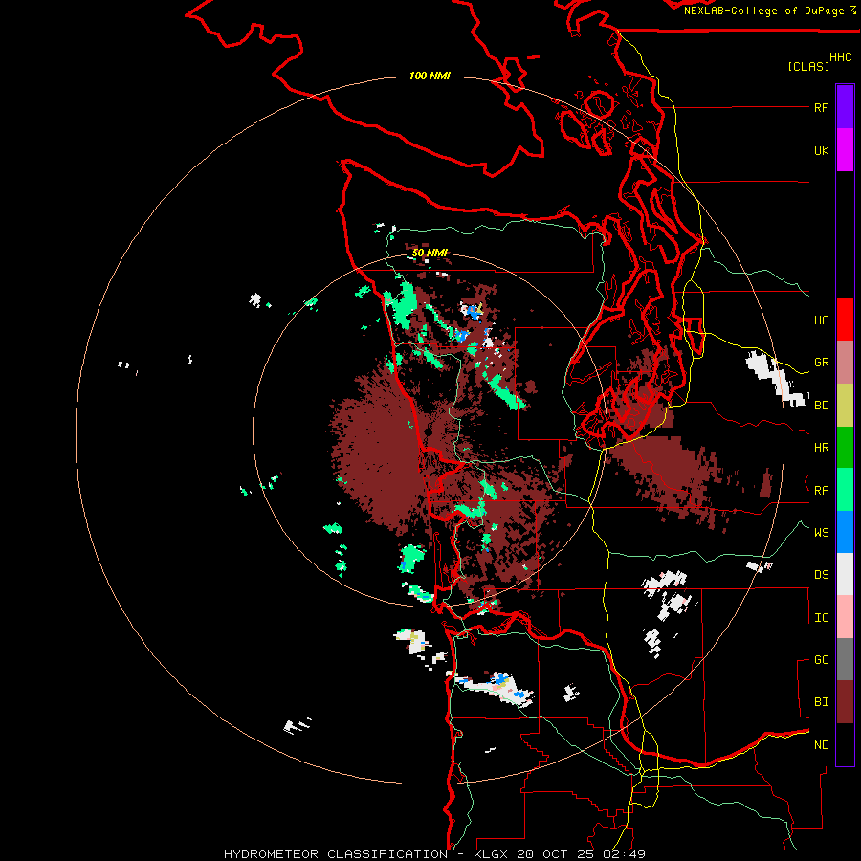Click the GR legend color swatch
The width and height of the screenshot is (861, 861).
pyautogui.click(x=845, y=363)
